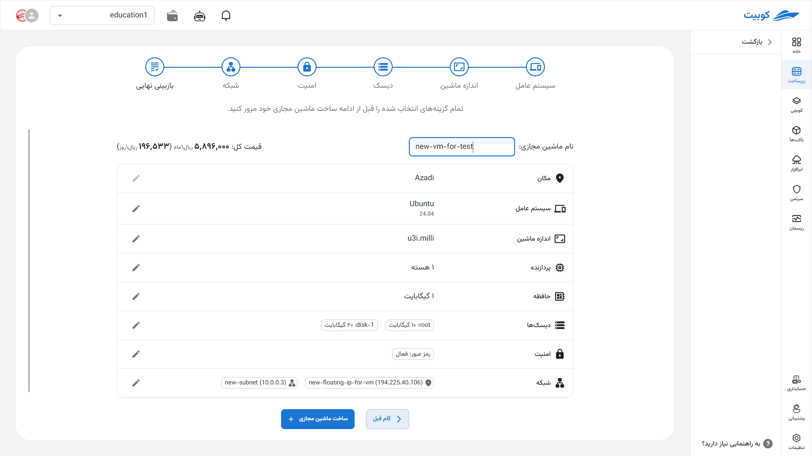Image resolution: width=812 pixels, height=456 pixels.
Task: Click the Ubuntu value text
Action: tap(422, 204)
